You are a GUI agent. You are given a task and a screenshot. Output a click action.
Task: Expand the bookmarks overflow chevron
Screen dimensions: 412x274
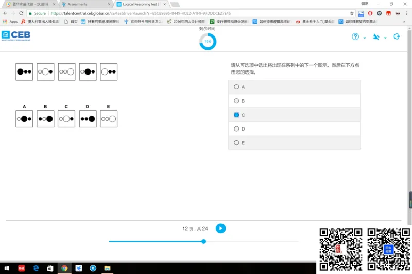click(x=404, y=22)
